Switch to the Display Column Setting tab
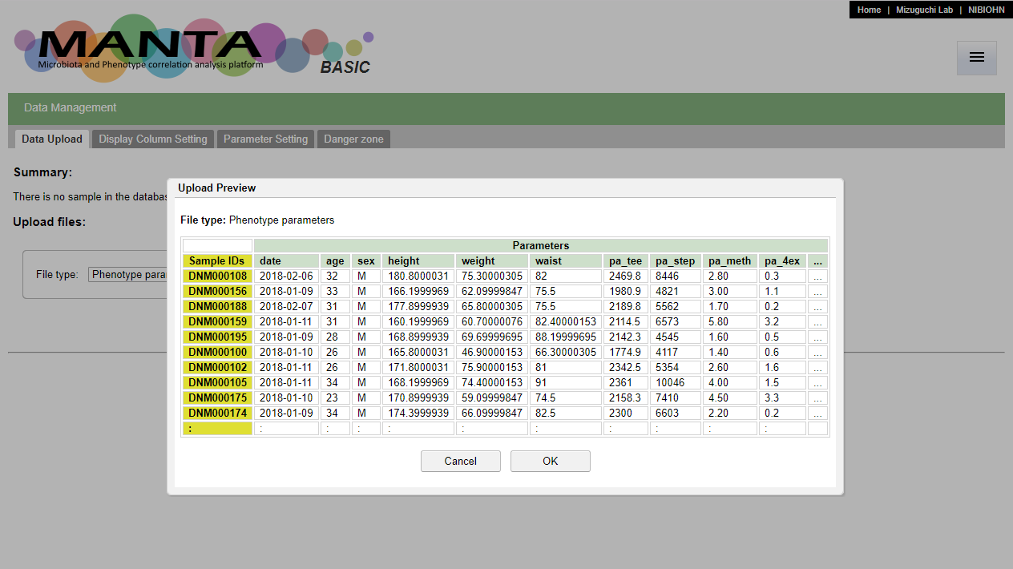 [153, 139]
